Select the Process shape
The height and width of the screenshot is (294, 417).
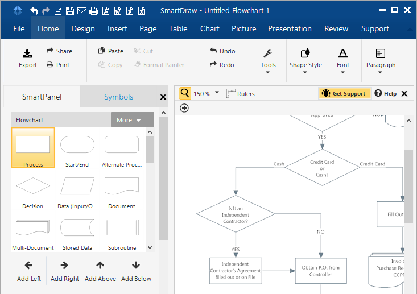(x=33, y=147)
